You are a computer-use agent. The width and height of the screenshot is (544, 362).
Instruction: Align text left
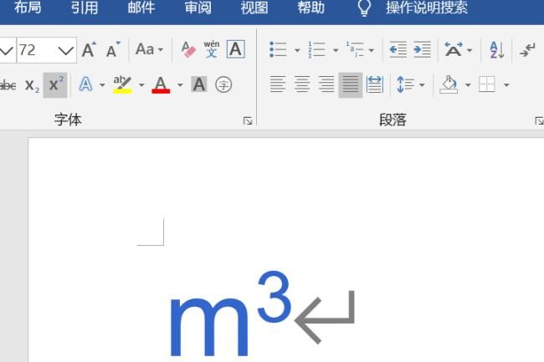point(278,84)
